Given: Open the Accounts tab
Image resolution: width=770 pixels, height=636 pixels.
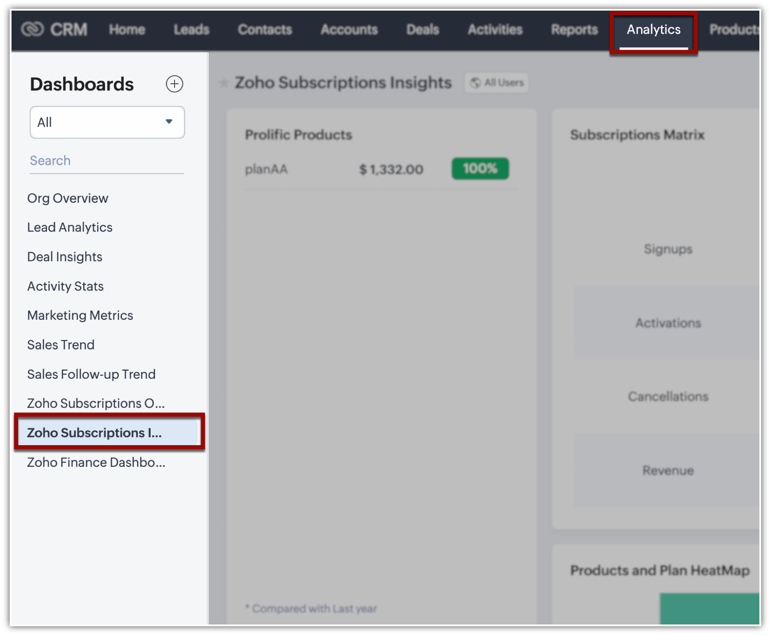Looking at the screenshot, I should pyautogui.click(x=349, y=30).
